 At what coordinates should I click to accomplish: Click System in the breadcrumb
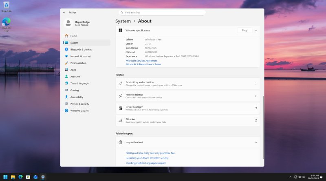click(123, 21)
